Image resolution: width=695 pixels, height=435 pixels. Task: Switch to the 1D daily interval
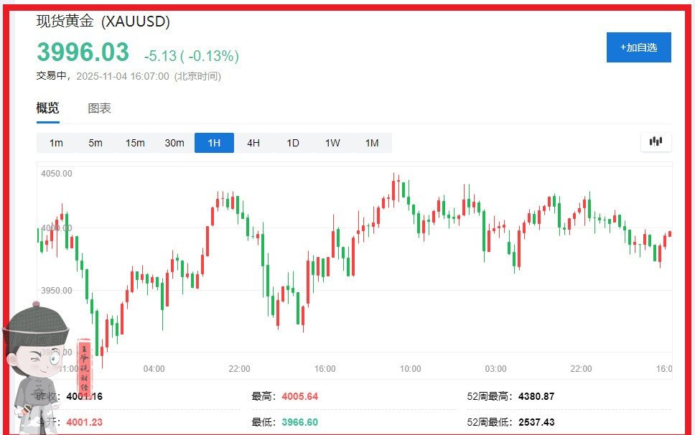(293, 143)
